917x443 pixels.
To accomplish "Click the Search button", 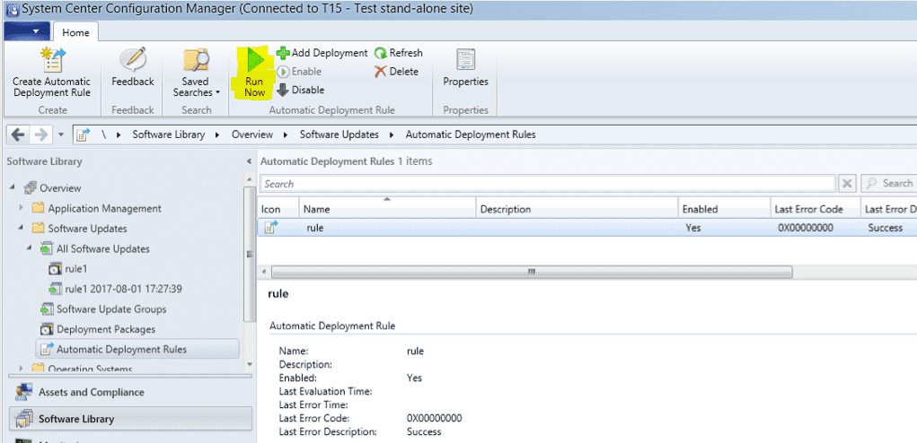I will click(889, 184).
